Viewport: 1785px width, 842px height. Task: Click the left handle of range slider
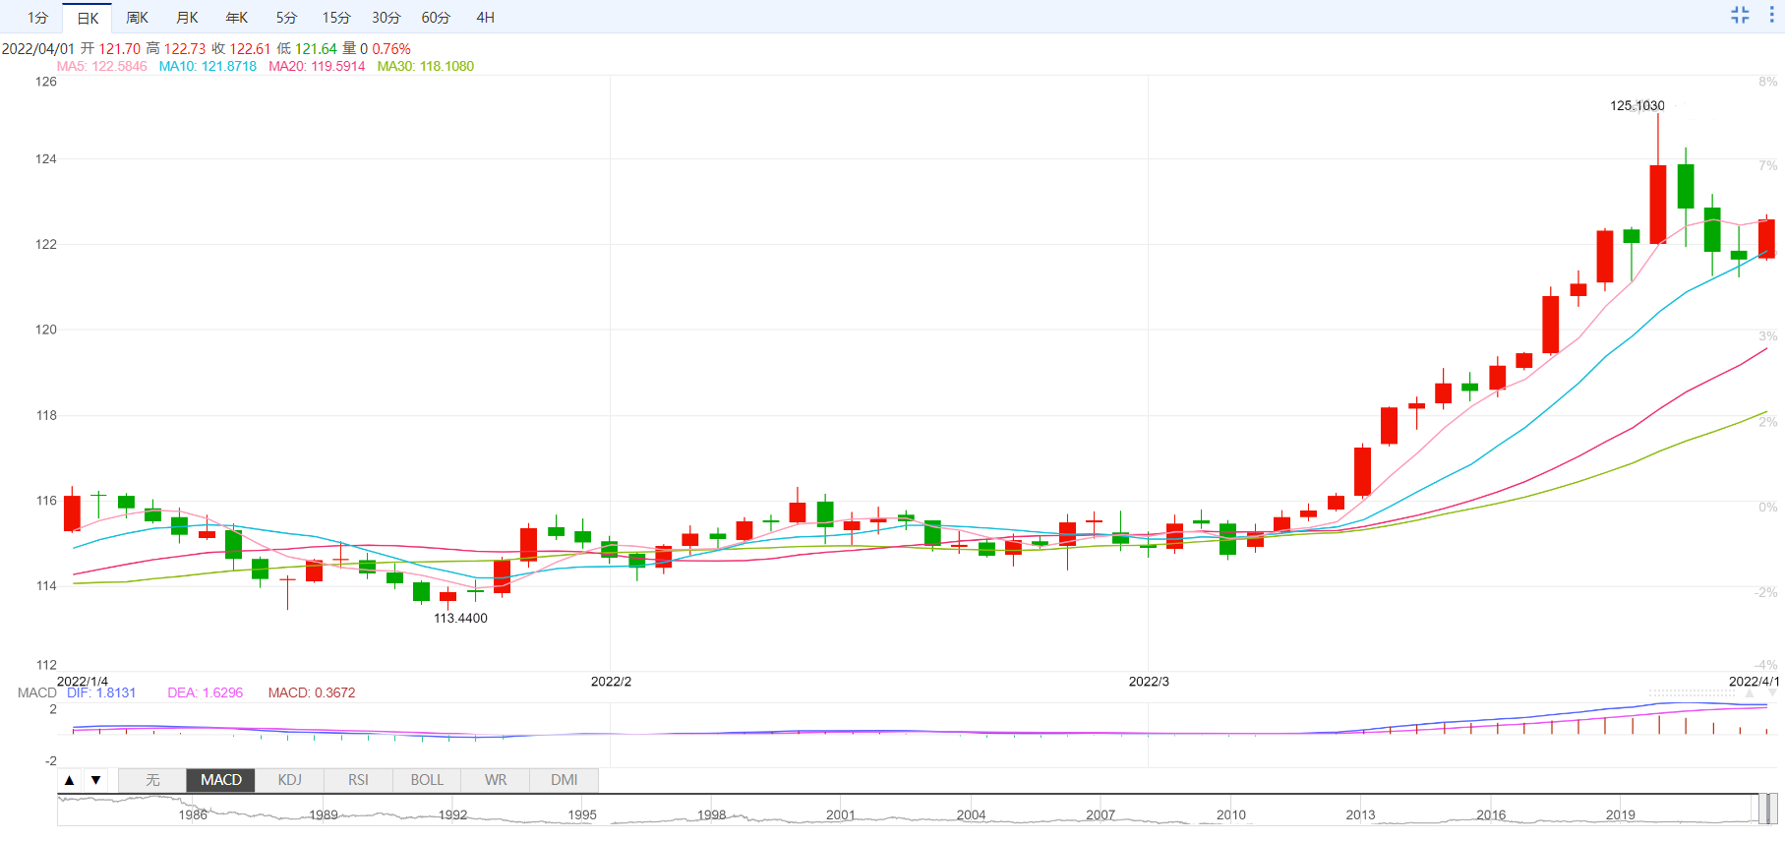[1760, 809]
